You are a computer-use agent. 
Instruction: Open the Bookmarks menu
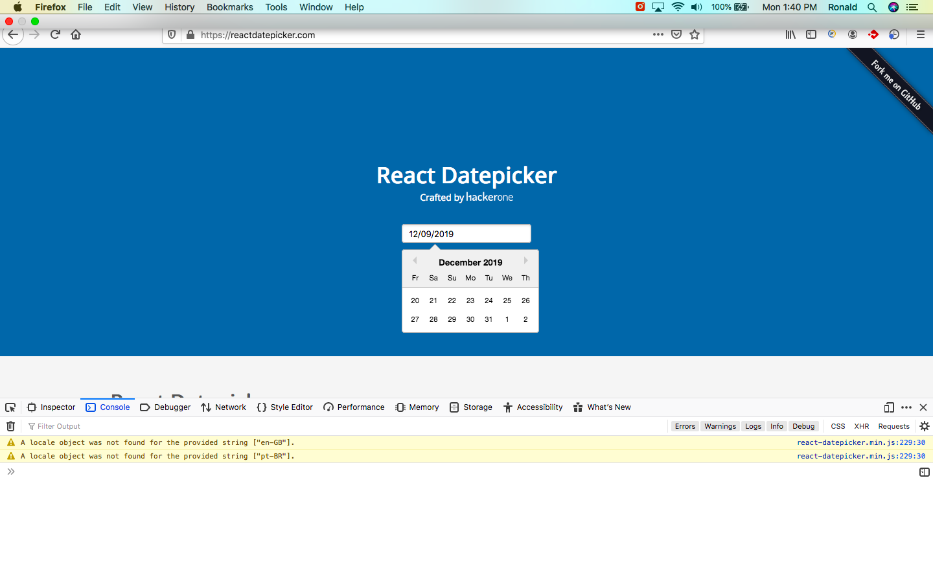click(x=229, y=7)
